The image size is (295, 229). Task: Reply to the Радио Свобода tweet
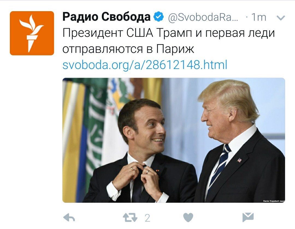point(69,218)
